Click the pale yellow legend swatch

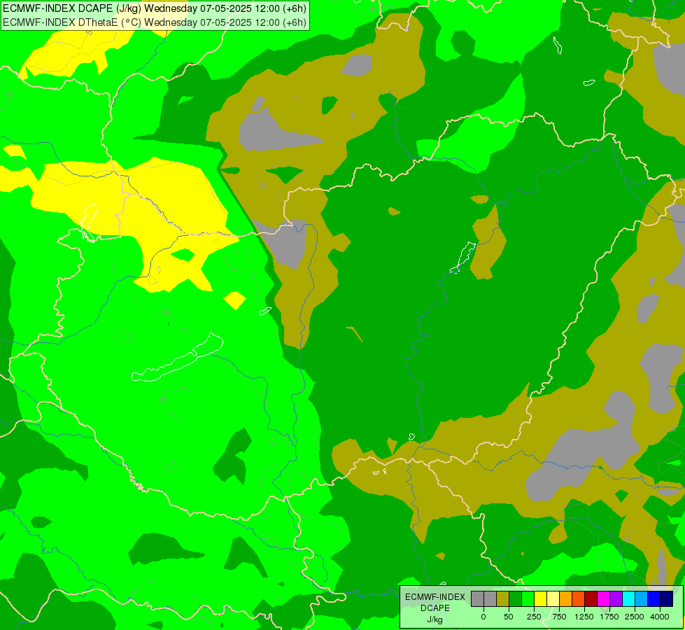pos(553,599)
